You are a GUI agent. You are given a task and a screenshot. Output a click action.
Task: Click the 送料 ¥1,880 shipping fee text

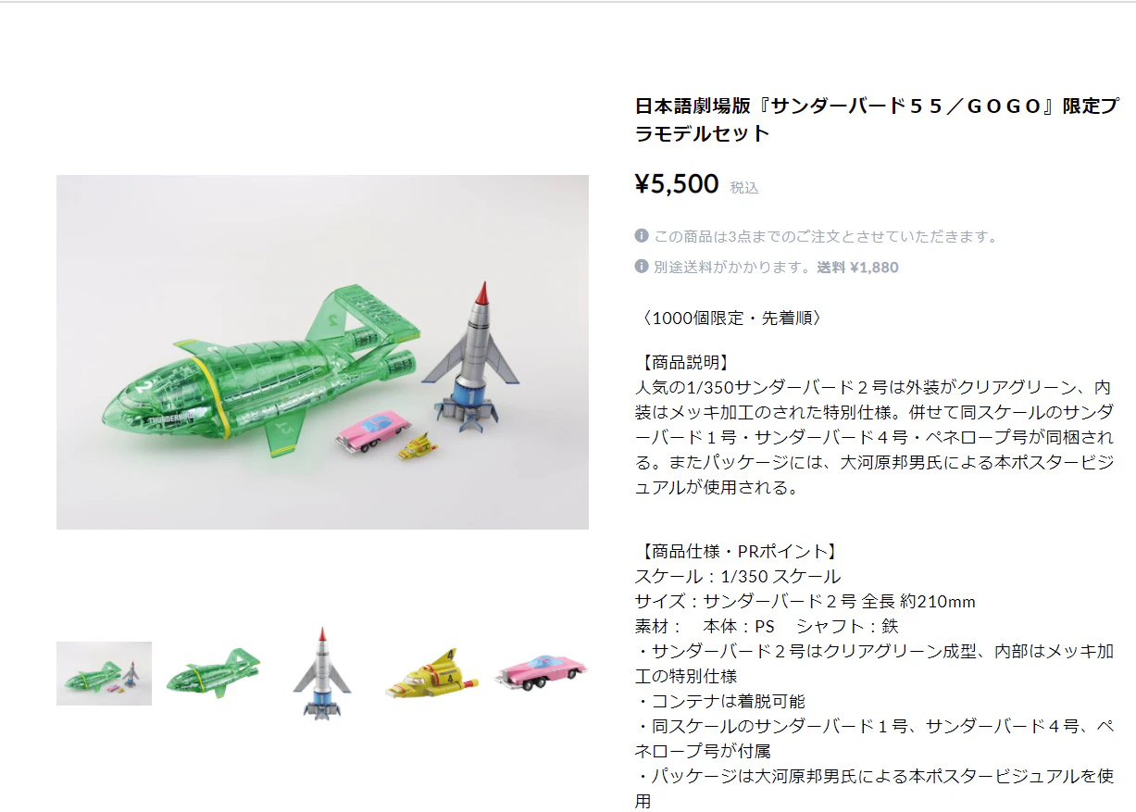coord(857,267)
